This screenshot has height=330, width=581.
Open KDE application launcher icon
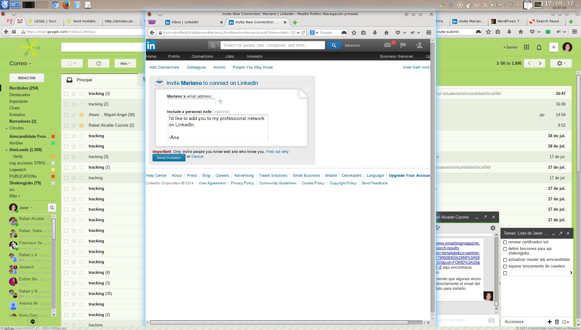pos(5,5)
